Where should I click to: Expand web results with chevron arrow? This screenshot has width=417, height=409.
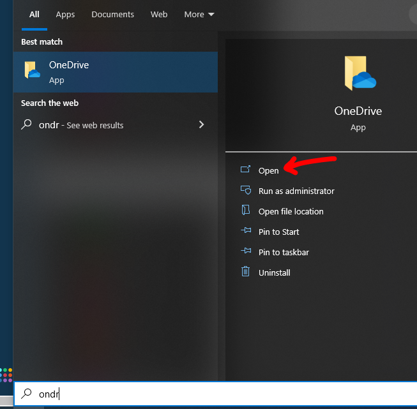(201, 124)
